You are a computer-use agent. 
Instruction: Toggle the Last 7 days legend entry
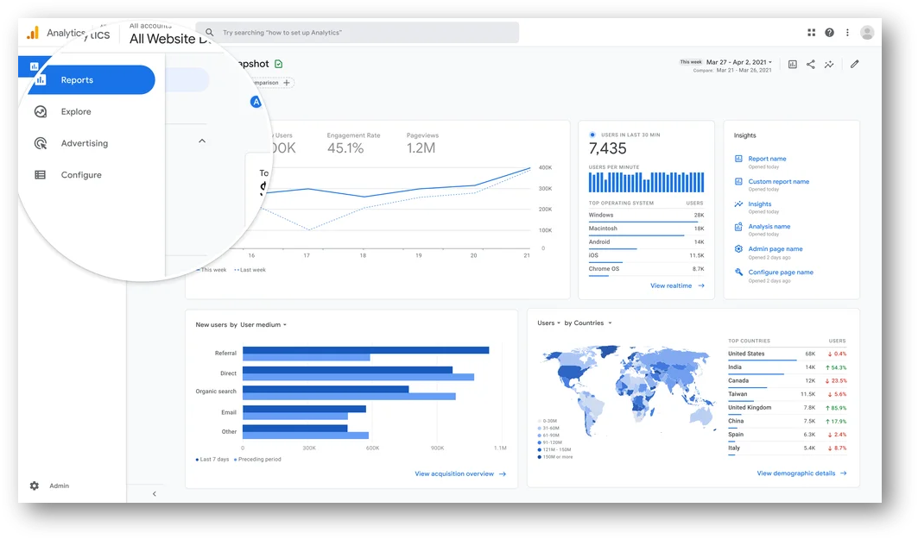click(211, 460)
